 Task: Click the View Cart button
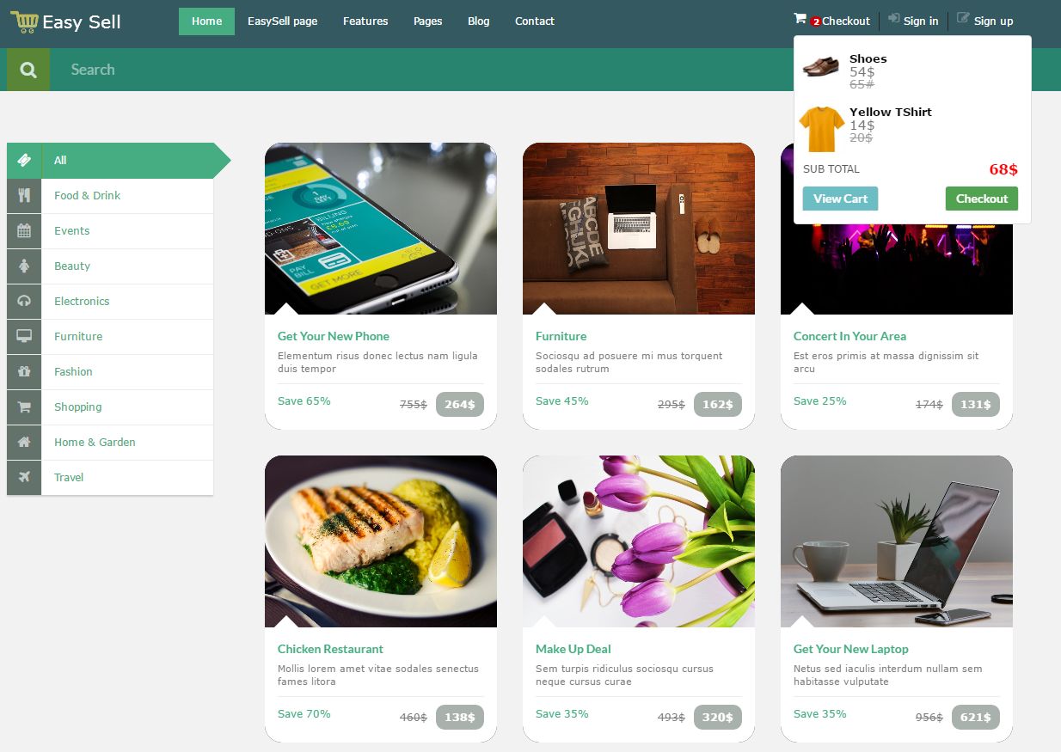tap(840, 199)
